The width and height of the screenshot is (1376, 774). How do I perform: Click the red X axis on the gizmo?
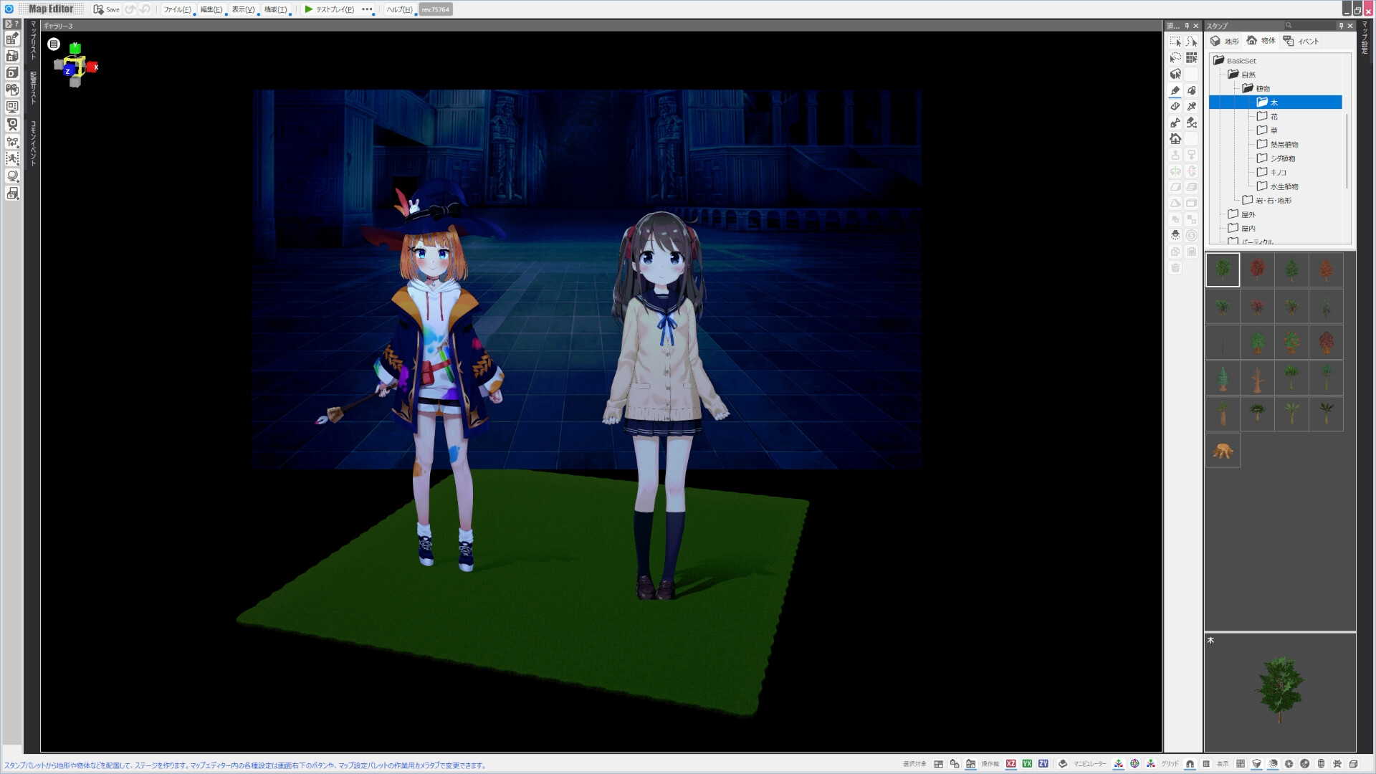(x=93, y=67)
